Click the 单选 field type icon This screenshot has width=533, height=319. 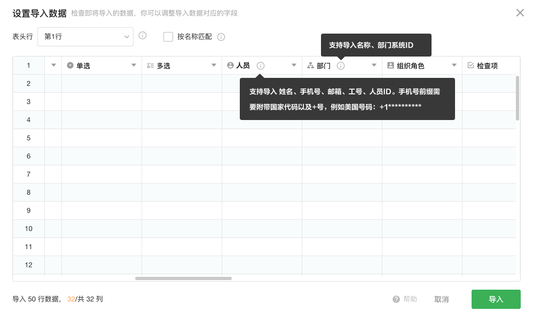pyautogui.click(x=70, y=65)
